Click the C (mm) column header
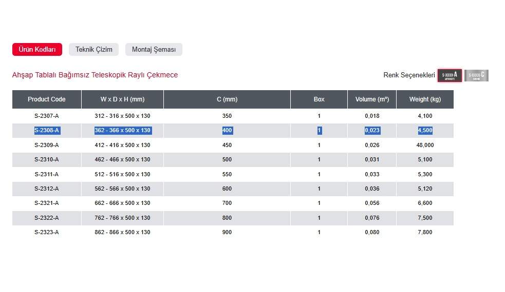Image resolution: width=505 pixels, height=292 pixels. pyautogui.click(x=227, y=99)
